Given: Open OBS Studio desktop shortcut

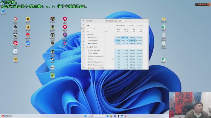Looking at the screenshot, I should coord(16,27).
